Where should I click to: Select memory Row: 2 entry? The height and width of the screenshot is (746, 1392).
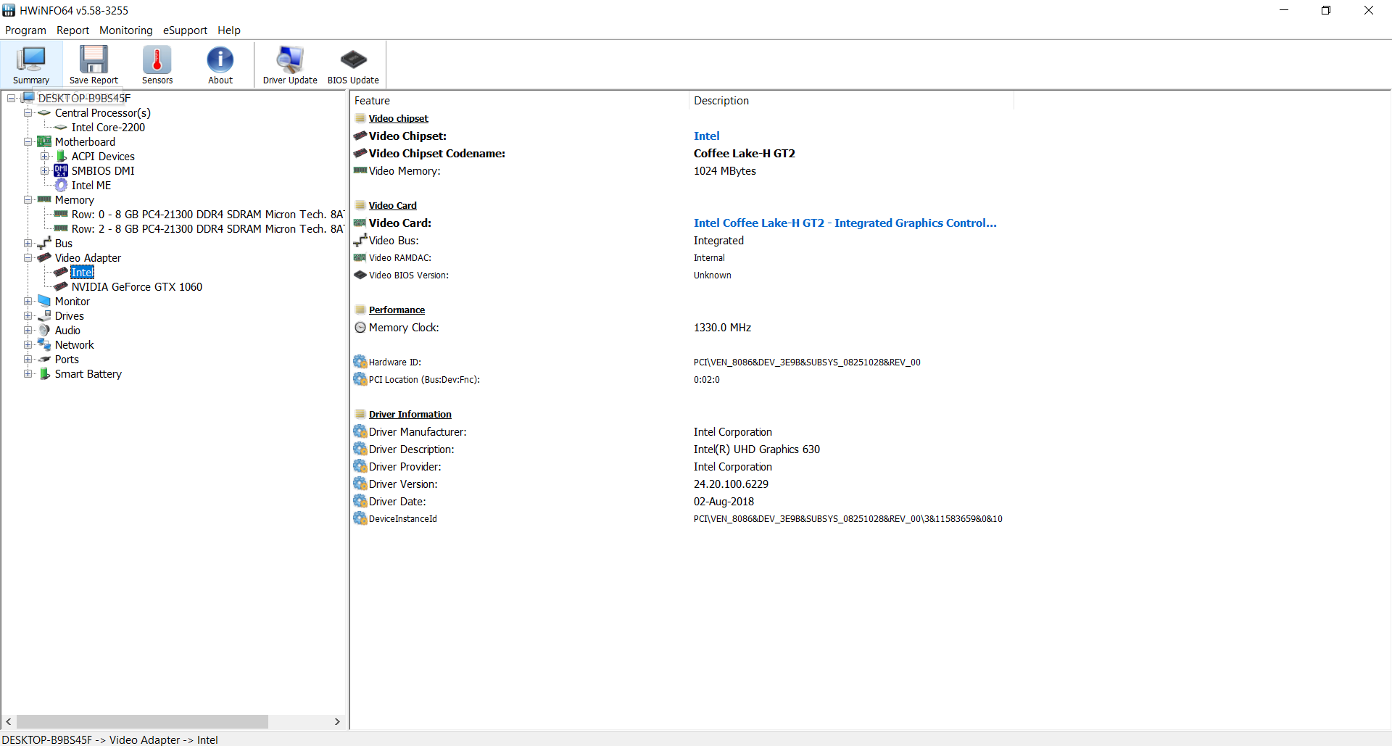[x=207, y=228]
